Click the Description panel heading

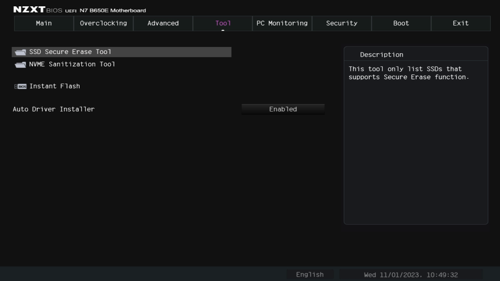coord(382,54)
